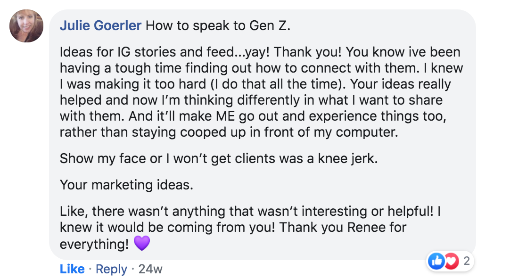Click the "Show my face" sentence

point(219,158)
